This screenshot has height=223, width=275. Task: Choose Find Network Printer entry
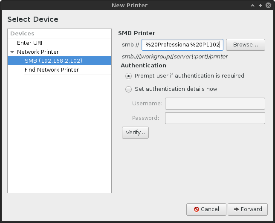[52, 70]
